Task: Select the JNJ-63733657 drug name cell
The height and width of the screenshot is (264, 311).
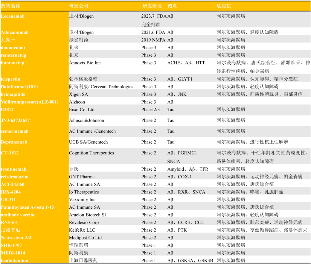Action: 15,121
